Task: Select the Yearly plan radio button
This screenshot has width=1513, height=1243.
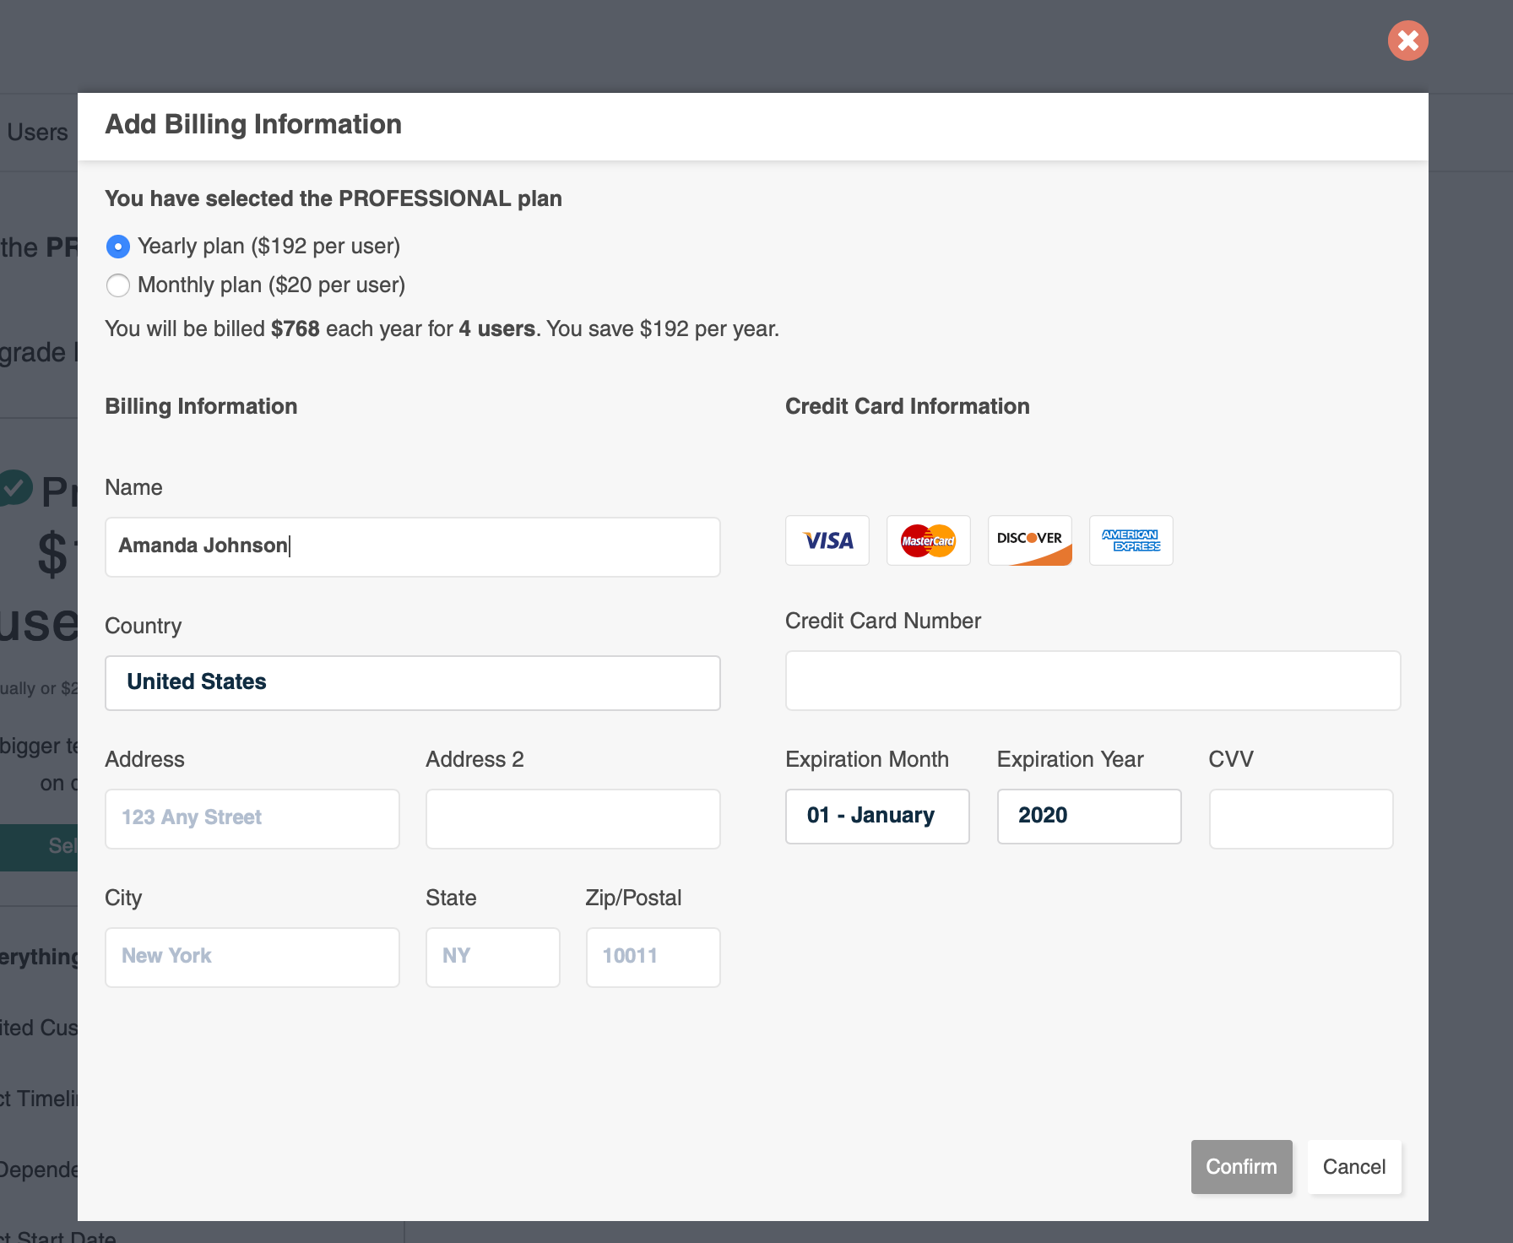Action: 118,247
